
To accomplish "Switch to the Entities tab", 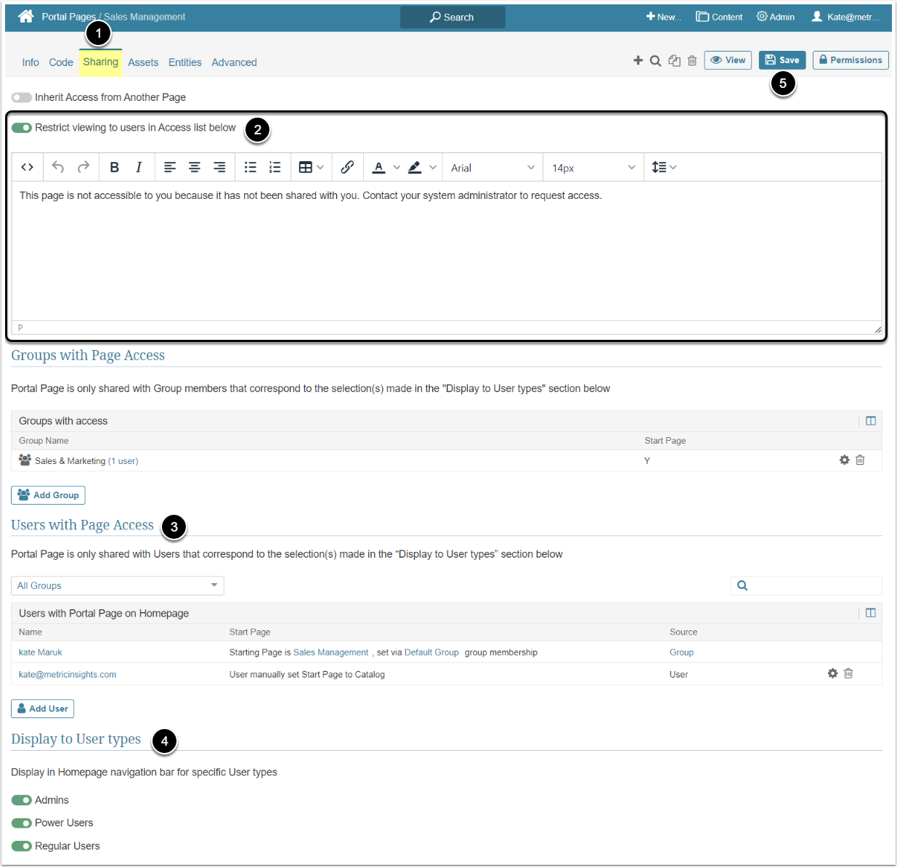I will (x=185, y=62).
